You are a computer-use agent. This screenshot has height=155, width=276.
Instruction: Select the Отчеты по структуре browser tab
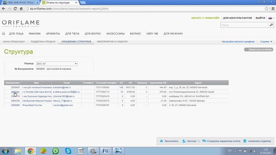click(x=60, y=3)
